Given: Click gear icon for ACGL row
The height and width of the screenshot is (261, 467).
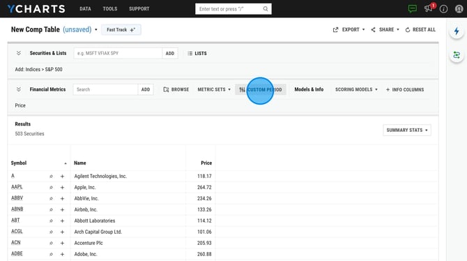Looking at the screenshot, I should tap(51, 232).
